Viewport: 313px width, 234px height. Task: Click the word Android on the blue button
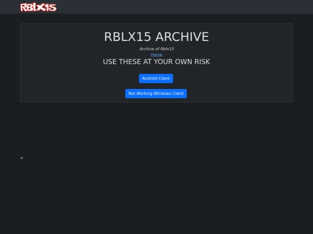click(x=150, y=79)
